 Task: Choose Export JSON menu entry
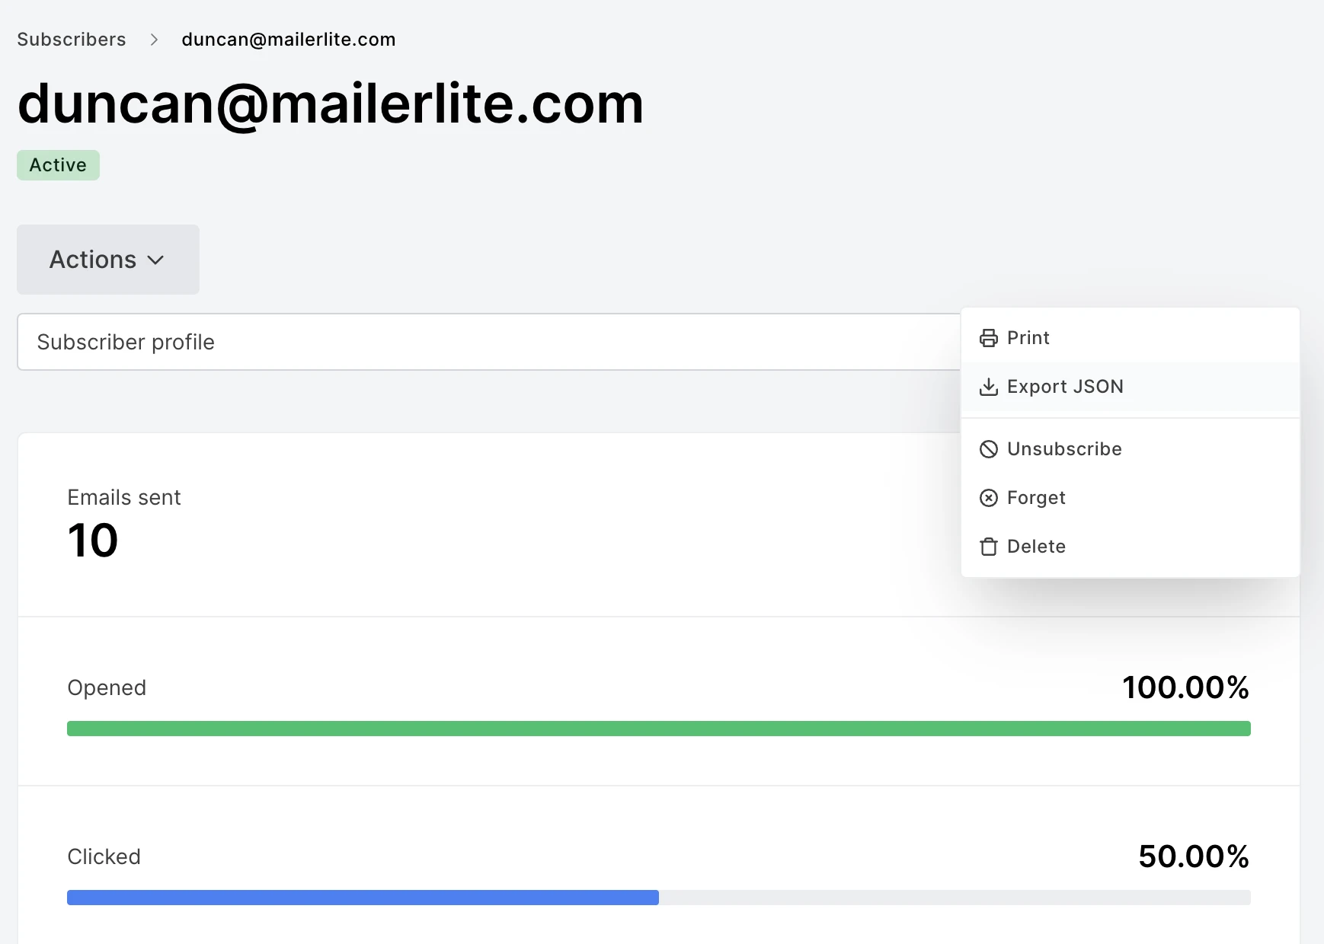coord(1064,387)
